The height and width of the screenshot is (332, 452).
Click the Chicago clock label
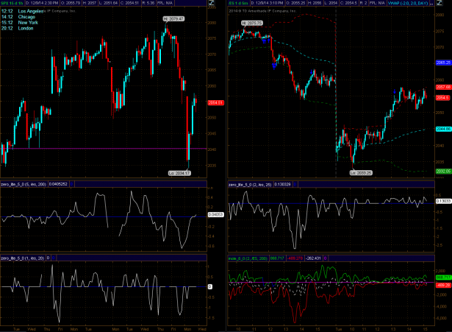click(x=26, y=17)
